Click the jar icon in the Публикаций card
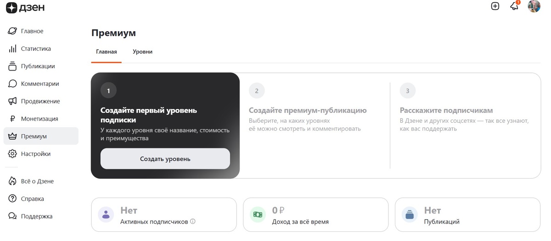This screenshot has height=241, width=551. (410, 214)
